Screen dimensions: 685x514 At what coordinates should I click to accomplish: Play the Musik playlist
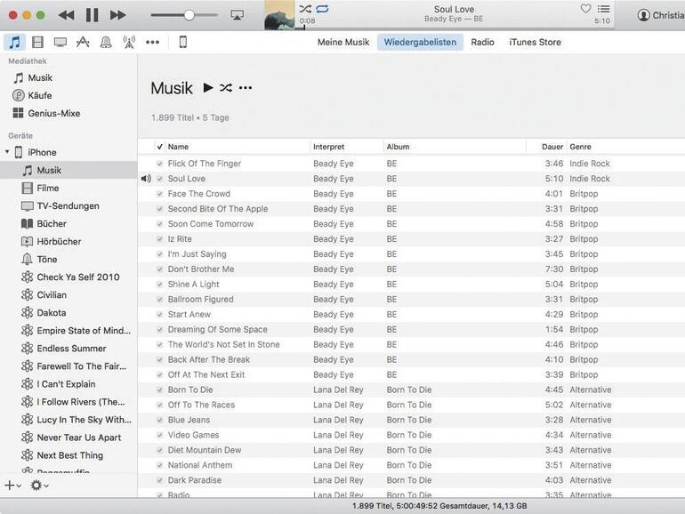click(208, 88)
